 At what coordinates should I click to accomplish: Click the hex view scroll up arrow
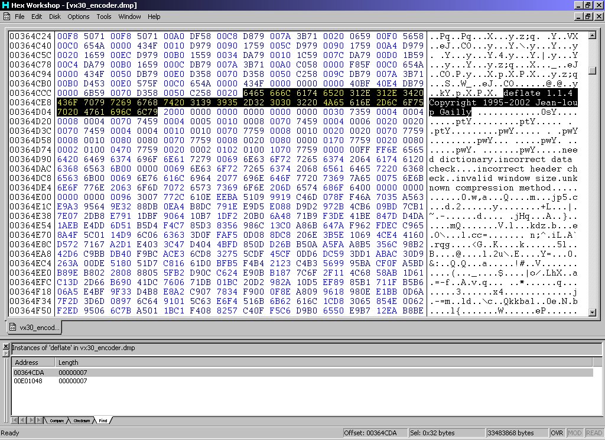click(x=592, y=35)
